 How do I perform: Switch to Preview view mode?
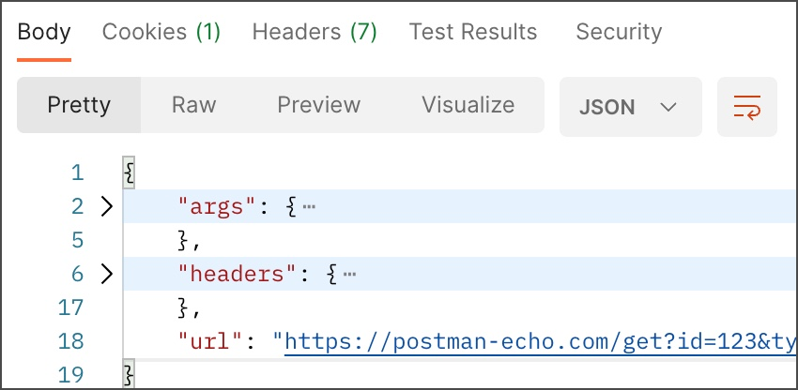tap(319, 105)
